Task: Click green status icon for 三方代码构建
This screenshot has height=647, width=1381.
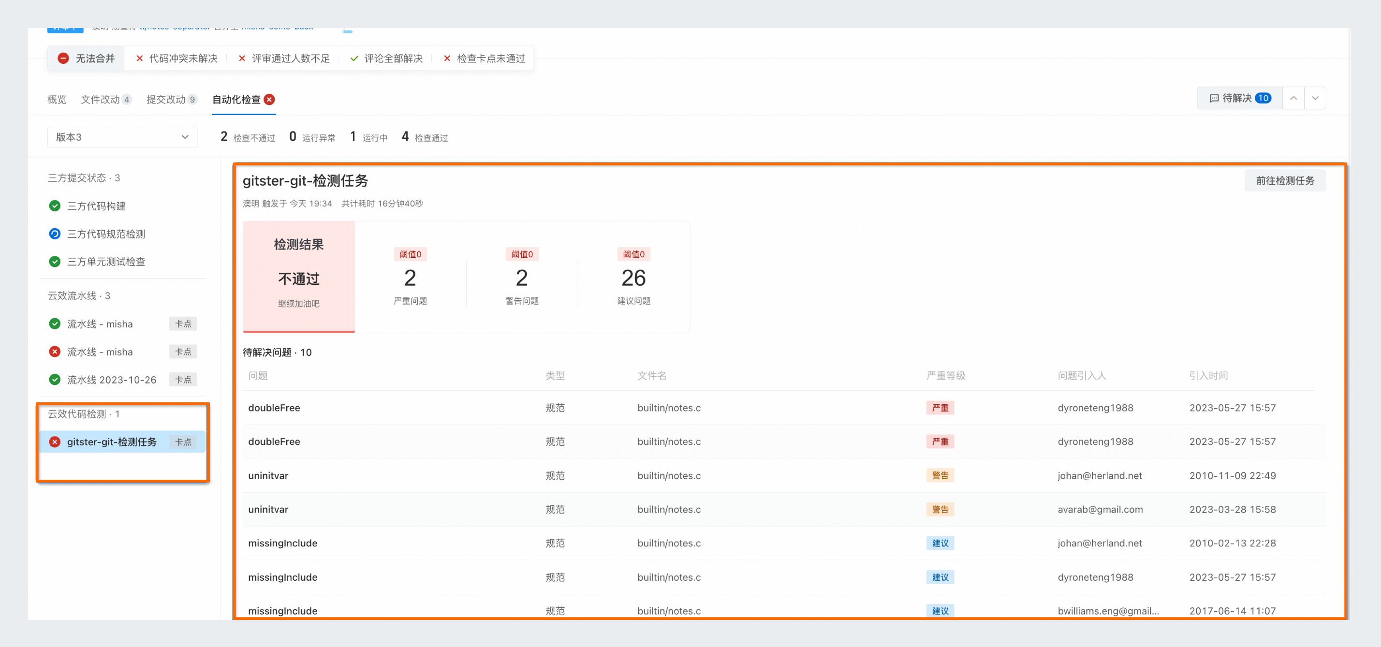Action: [55, 206]
